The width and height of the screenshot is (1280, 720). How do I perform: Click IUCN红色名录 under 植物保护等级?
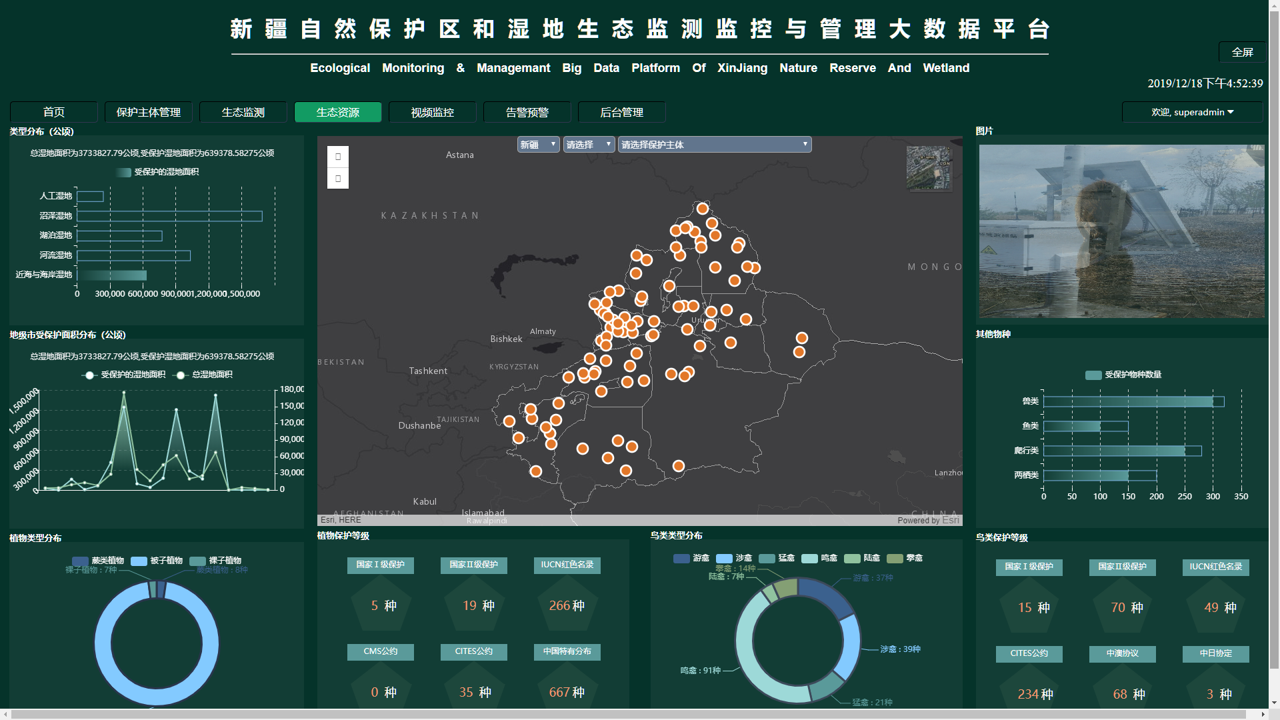(567, 565)
